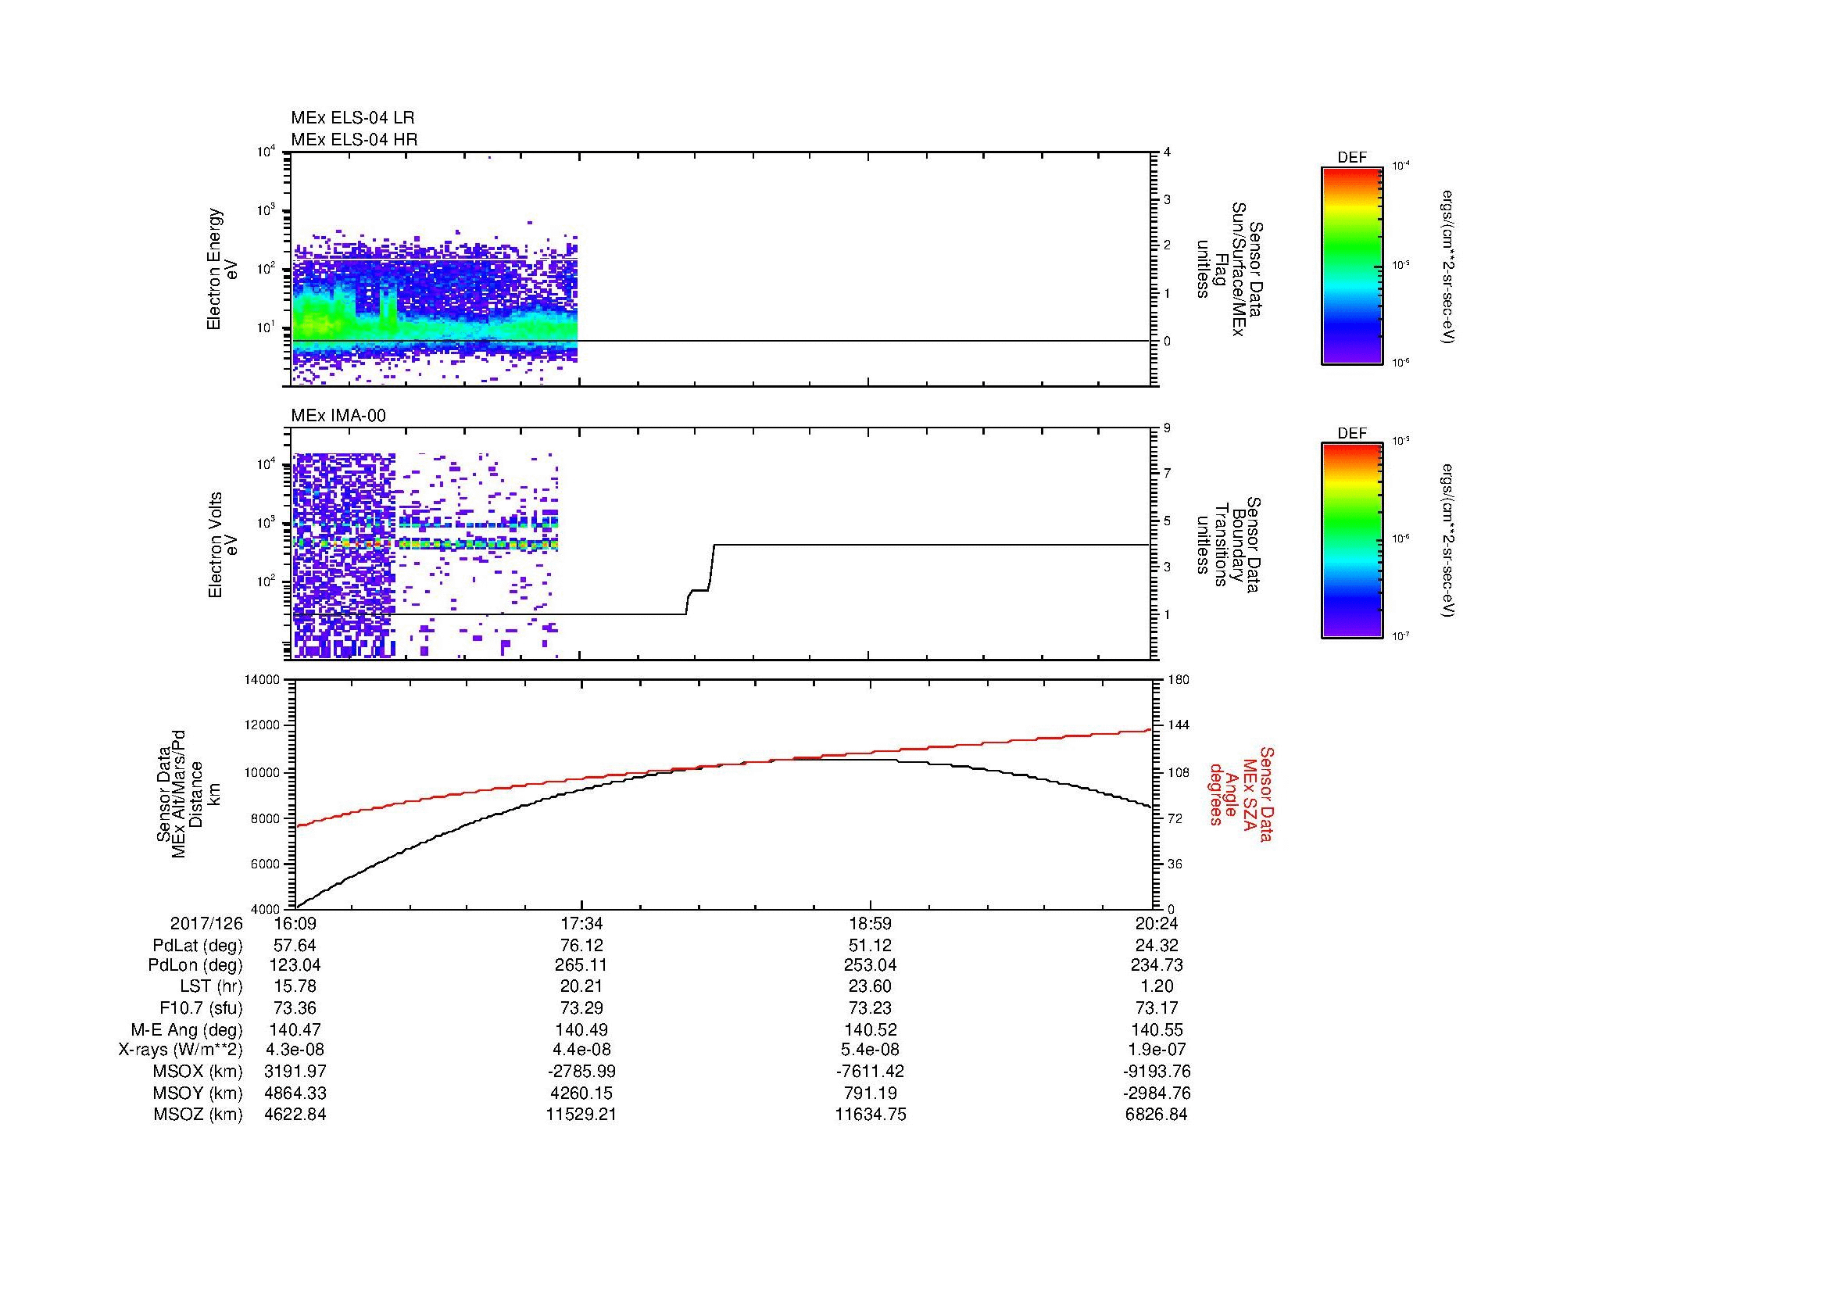The height and width of the screenshot is (1292, 1828).
Task: Click the green low-energy band in the ELS spectrogram
Action: 434,329
